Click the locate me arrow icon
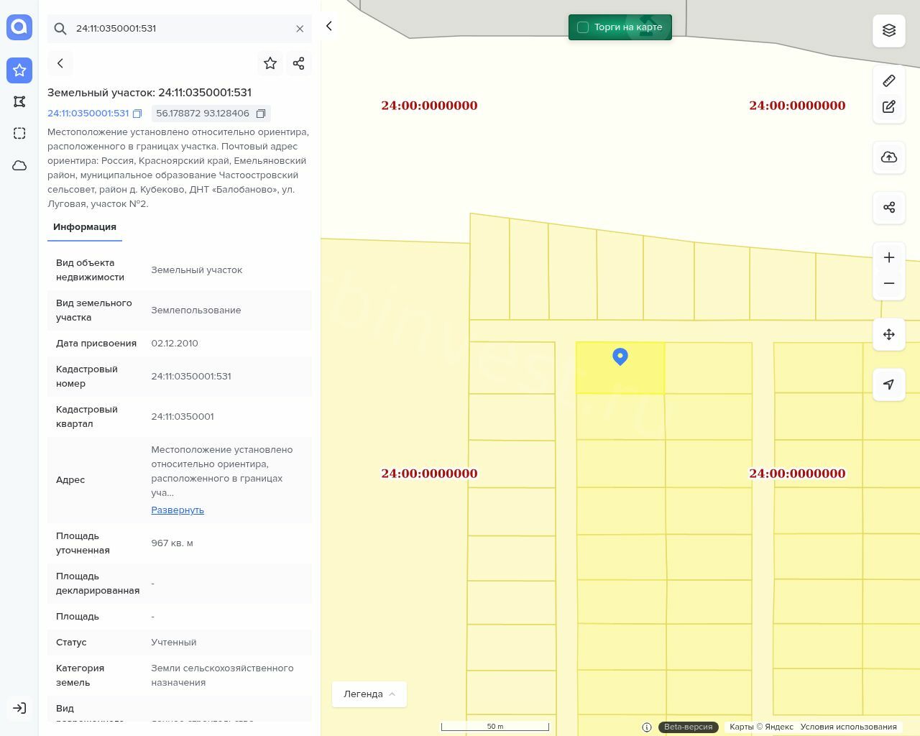The image size is (920, 736). tap(888, 385)
